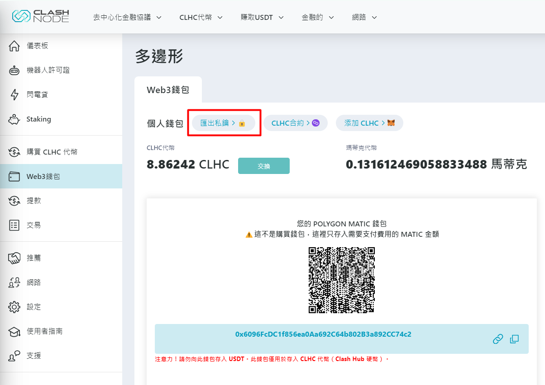
Task: Click the support icon beside 支援
Action: coord(14,356)
